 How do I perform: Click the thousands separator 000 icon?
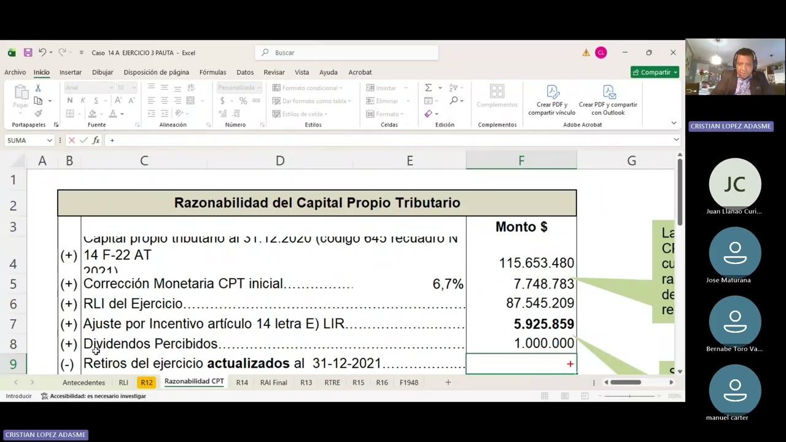[255, 101]
